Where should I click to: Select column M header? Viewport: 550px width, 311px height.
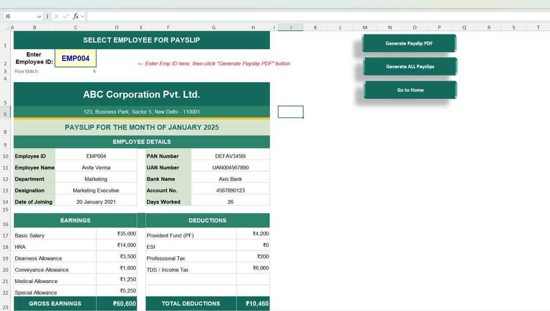(x=365, y=28)
